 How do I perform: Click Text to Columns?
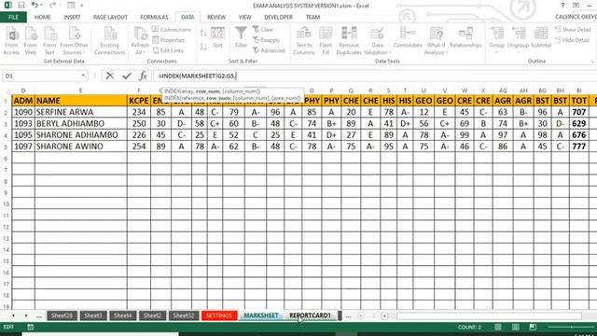tap(303, 41)
